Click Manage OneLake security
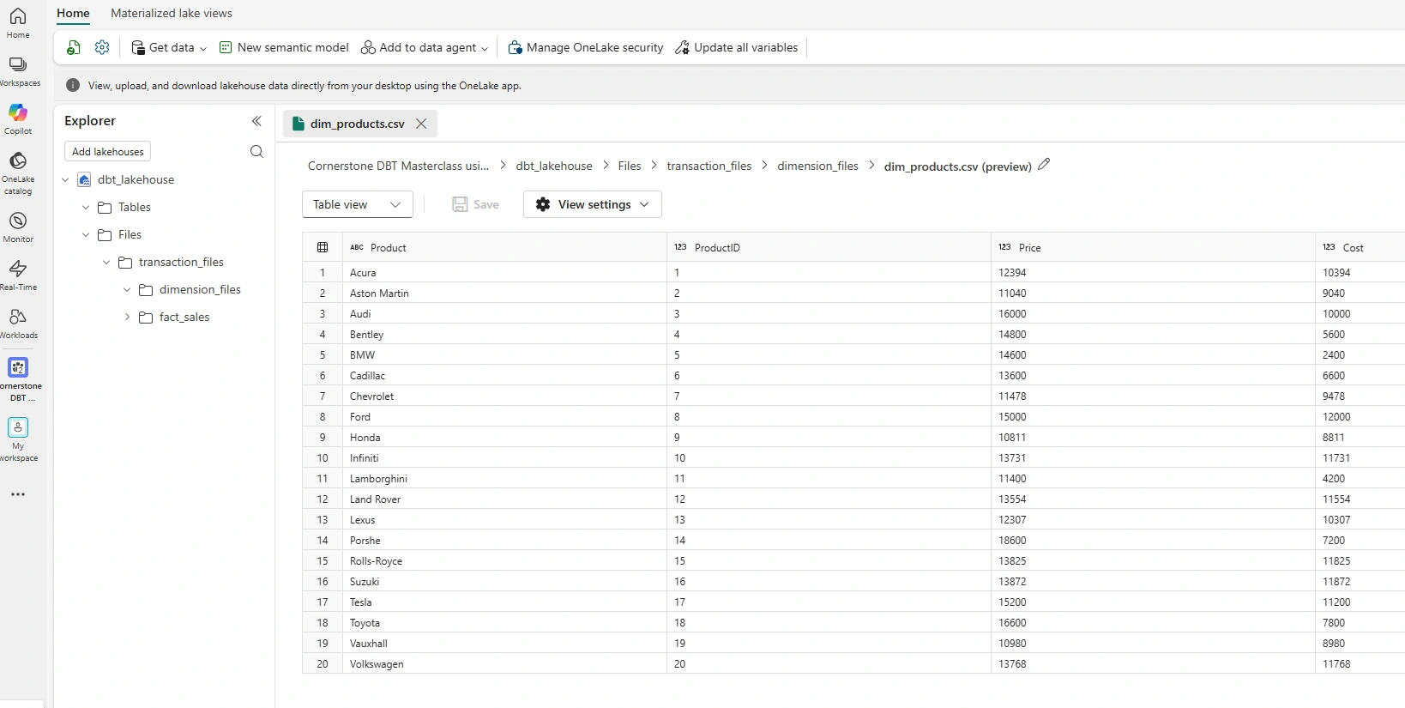The height and width of the screenshot is (708, 1405). 586,48
